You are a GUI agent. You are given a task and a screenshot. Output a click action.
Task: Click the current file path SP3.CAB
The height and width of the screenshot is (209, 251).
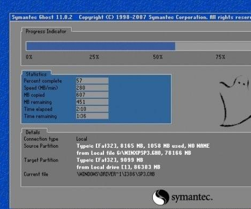coord(116,174)
